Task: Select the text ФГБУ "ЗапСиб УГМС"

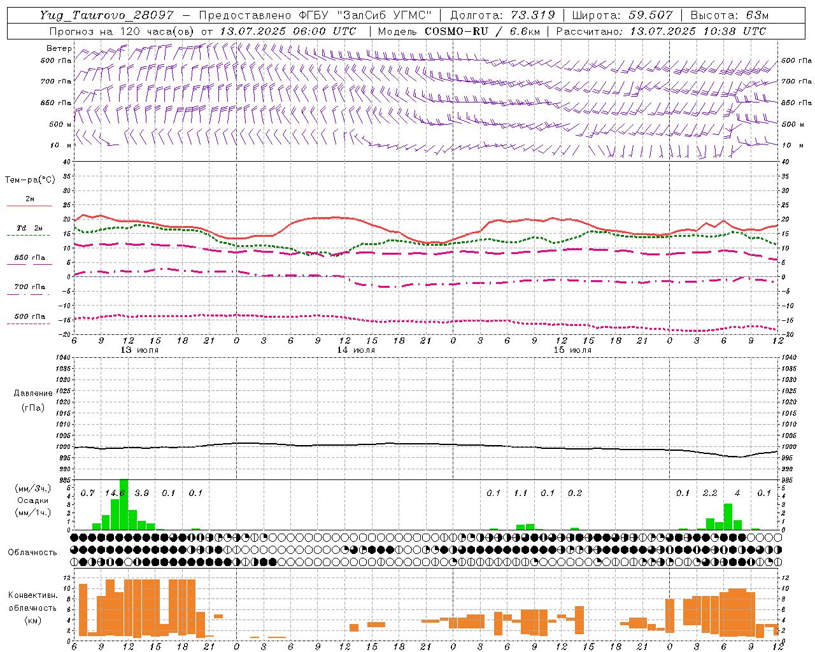Action: point(365,15)
